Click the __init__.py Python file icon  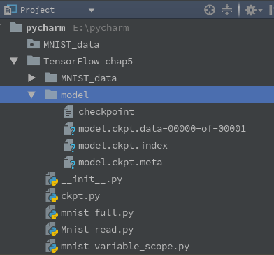52,179
